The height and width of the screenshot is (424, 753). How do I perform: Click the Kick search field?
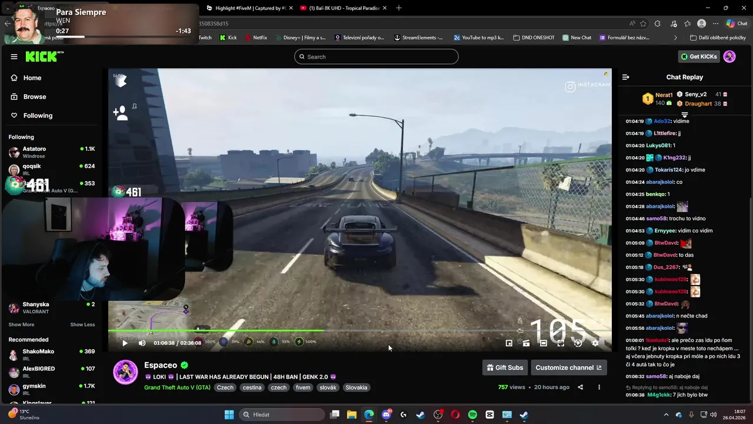pyautogui.click(x=376, y=57)
